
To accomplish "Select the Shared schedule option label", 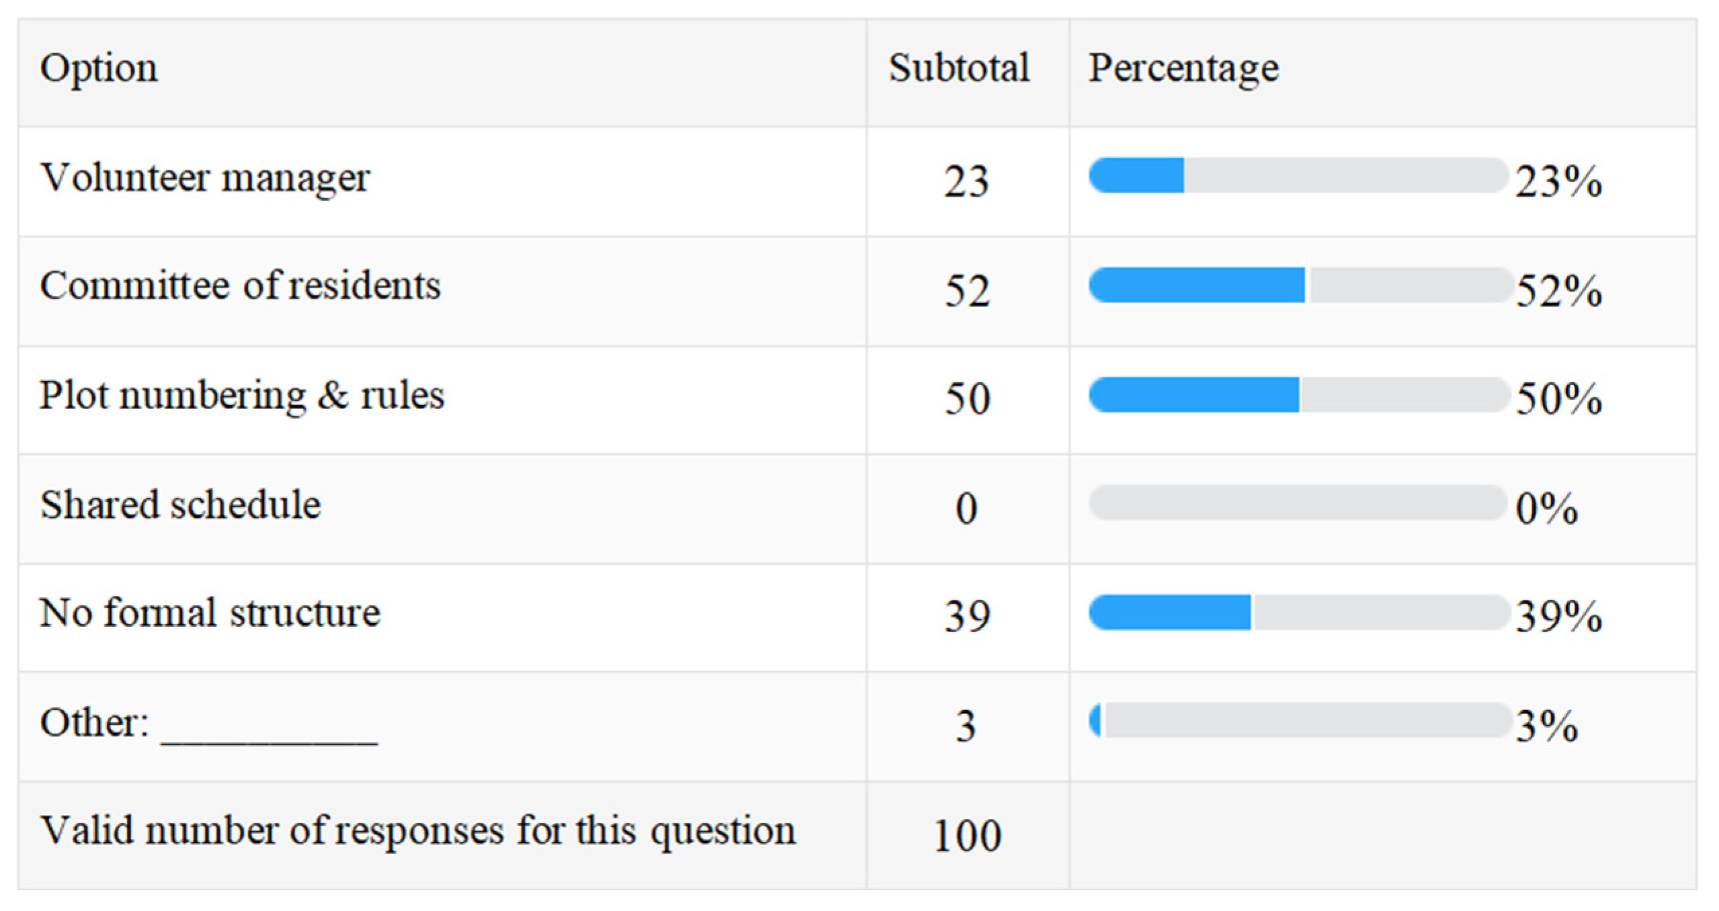I will click(x=180, y=505).
